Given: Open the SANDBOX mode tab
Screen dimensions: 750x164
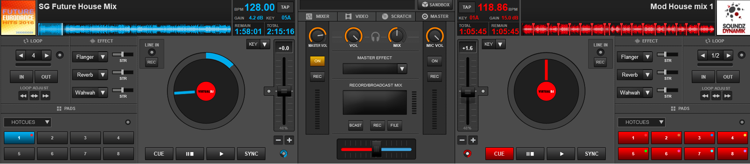Looking at the screenshot, I should pyautogui.click(x=435, y=5).
